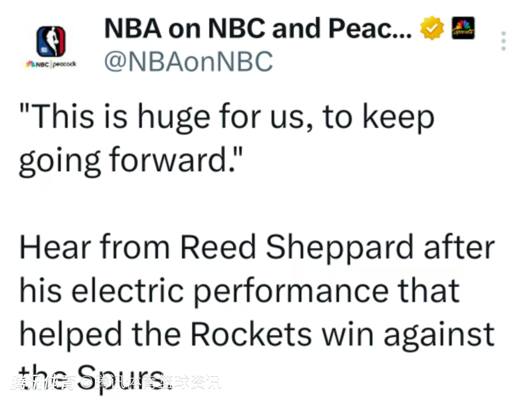
Task: Click the NBC peacock logo below avatar
Action: (x=51, y=63)
